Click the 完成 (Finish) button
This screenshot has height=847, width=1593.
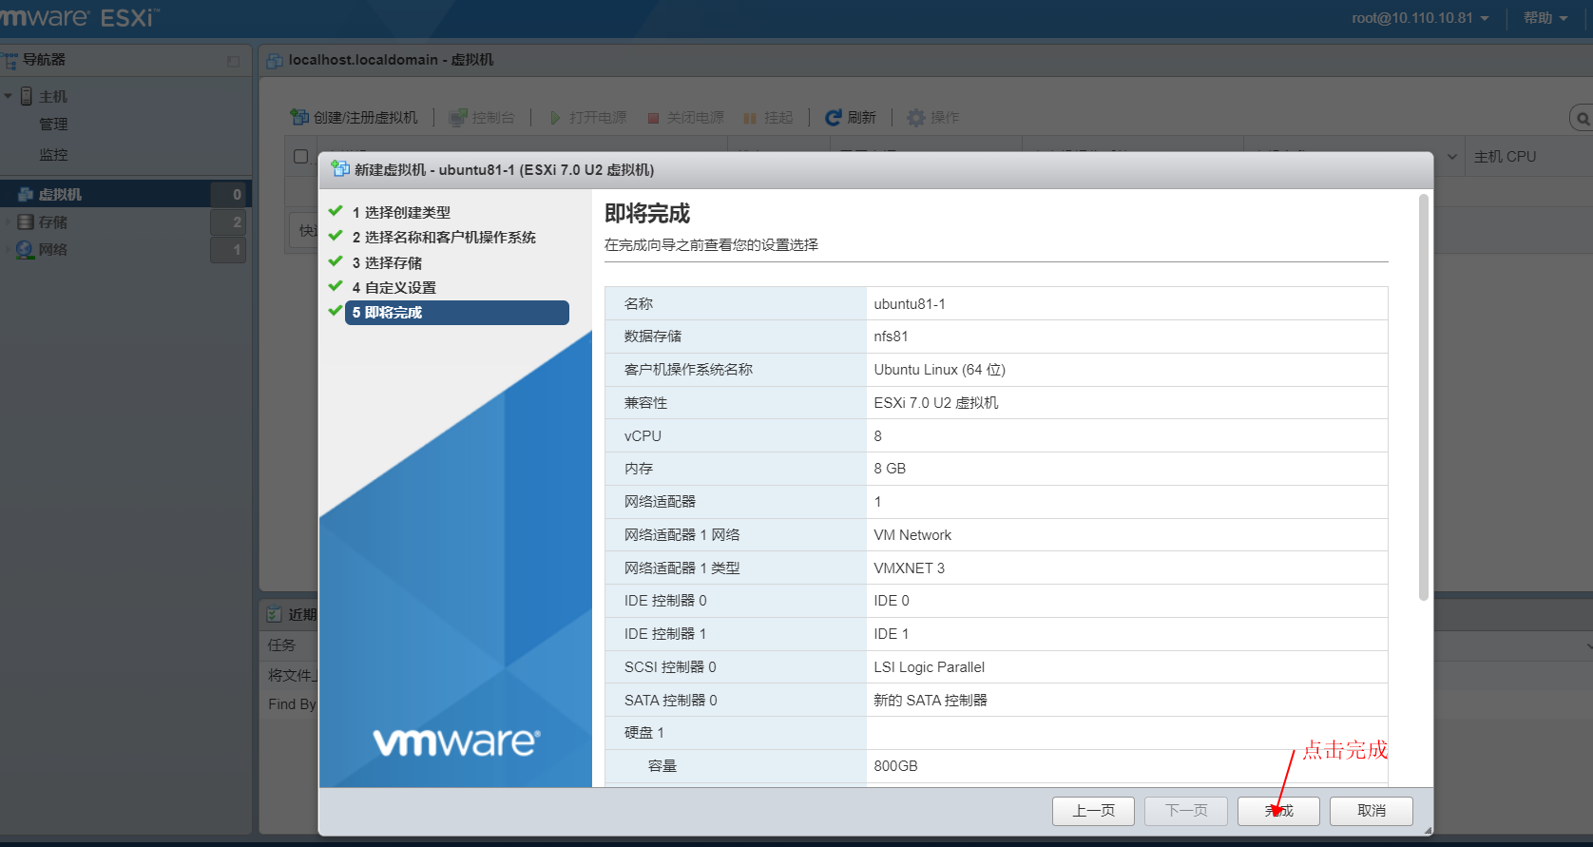tap(1278, 811)
